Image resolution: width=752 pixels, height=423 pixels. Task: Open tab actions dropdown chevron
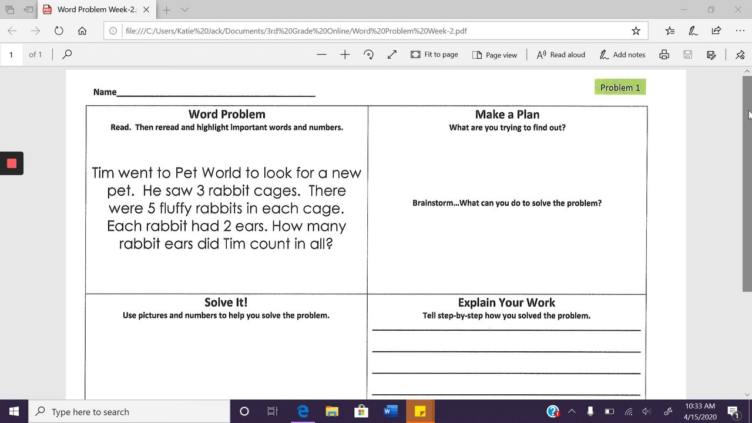click(184, 10)
